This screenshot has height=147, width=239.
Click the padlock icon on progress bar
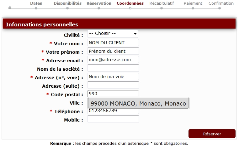click(10, 7)
